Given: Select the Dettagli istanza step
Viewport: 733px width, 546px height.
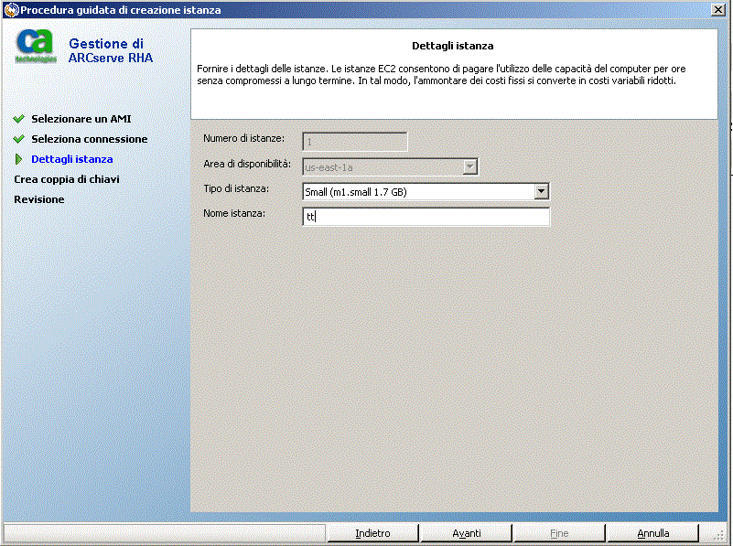Looking at the screenshot, I should (x=72, y=159).
